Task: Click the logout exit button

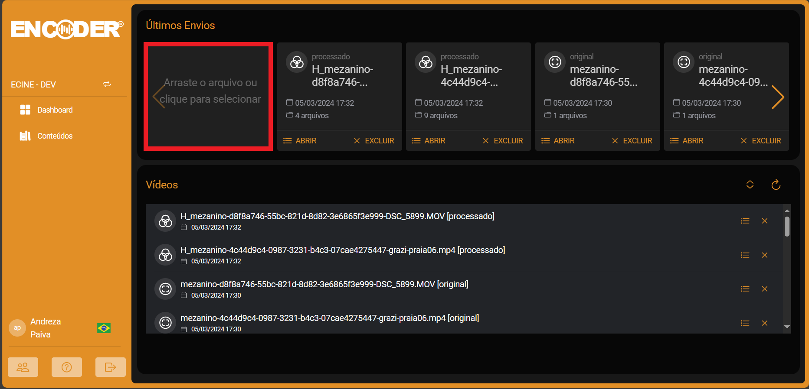Action: tap(111, 367)
